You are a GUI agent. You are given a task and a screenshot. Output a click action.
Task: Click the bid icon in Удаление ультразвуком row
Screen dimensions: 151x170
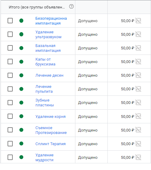pos(139,34)
